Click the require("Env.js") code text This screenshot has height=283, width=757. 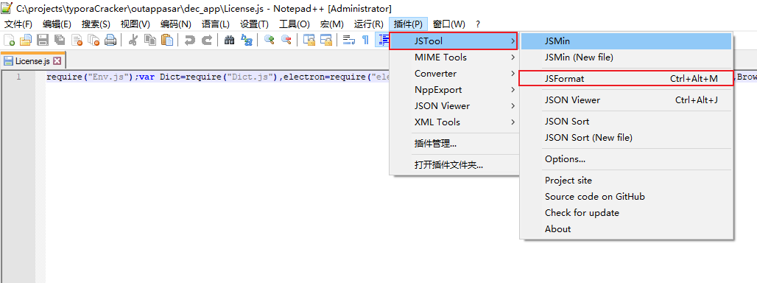[x=91, y=77]
